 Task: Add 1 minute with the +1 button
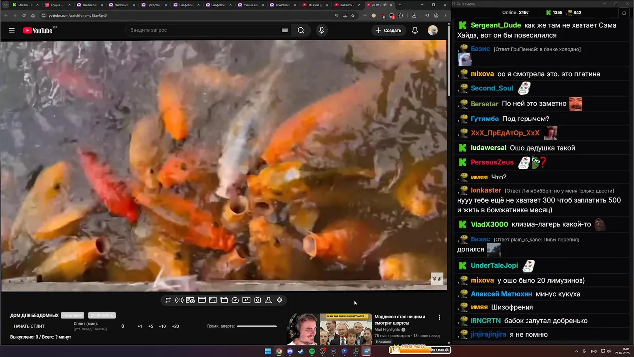pos(140,326)
